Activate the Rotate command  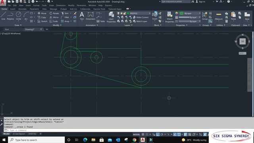pos(54,13)
